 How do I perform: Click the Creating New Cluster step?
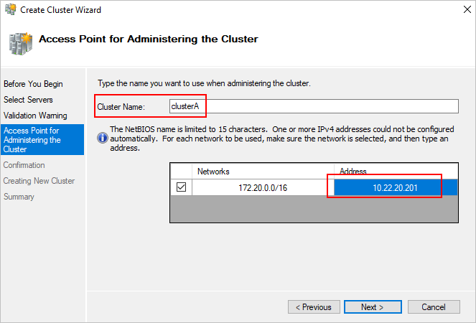(39, 181)
